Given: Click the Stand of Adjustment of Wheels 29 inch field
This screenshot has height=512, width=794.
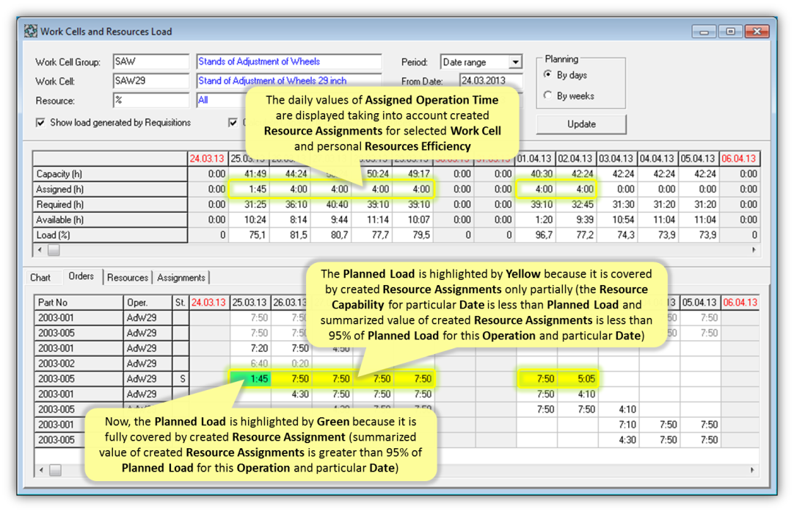Looking at the screenshot, I should coord(288,81).
